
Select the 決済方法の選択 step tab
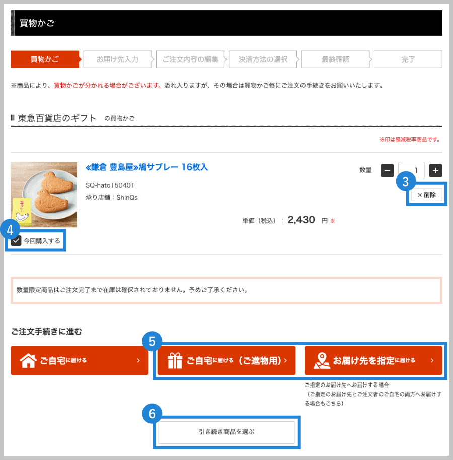[263, 59]
